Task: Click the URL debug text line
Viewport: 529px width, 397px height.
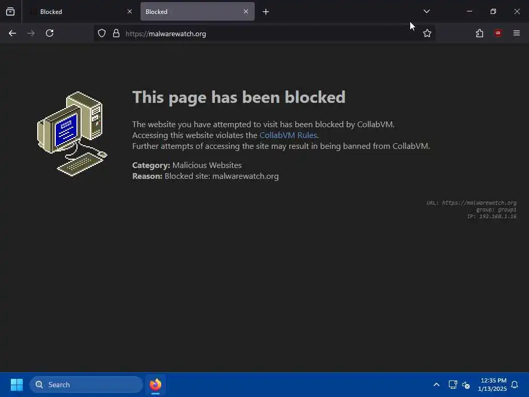Action: click(x=471, y=203)
